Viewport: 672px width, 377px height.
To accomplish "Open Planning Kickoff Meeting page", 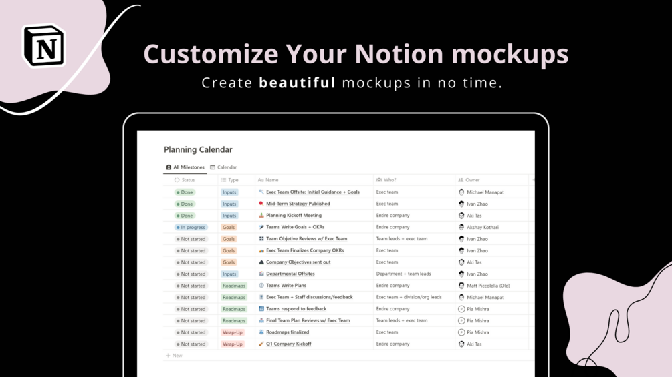I will point(294,216).
